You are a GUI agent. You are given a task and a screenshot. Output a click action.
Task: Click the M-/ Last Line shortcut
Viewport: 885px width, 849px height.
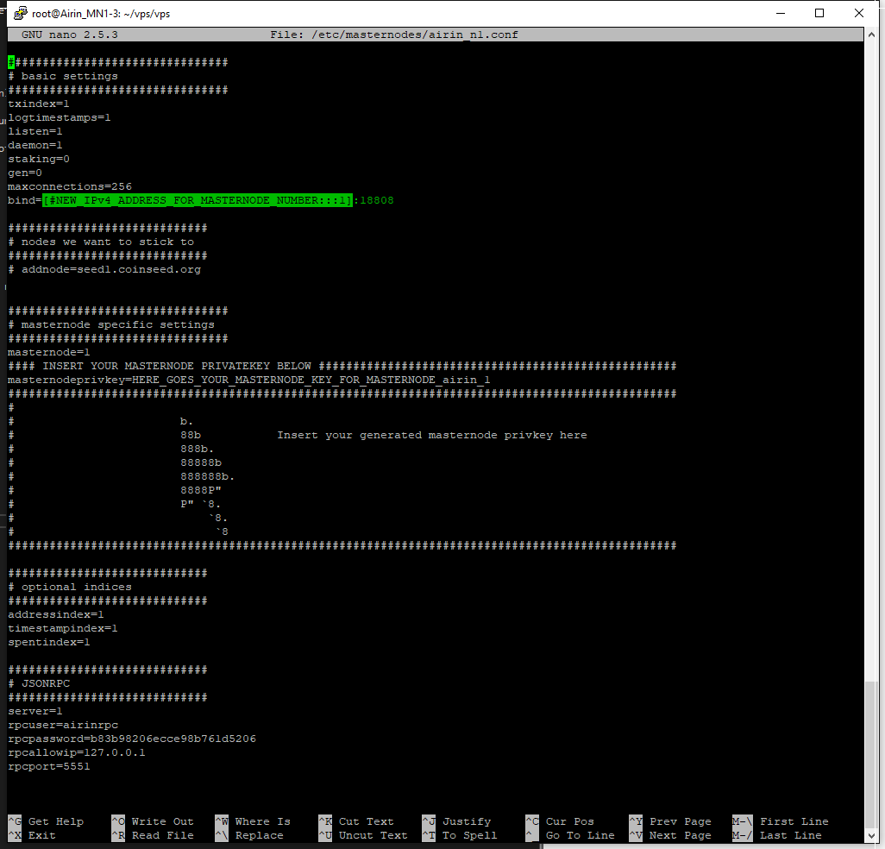[777, 835]
